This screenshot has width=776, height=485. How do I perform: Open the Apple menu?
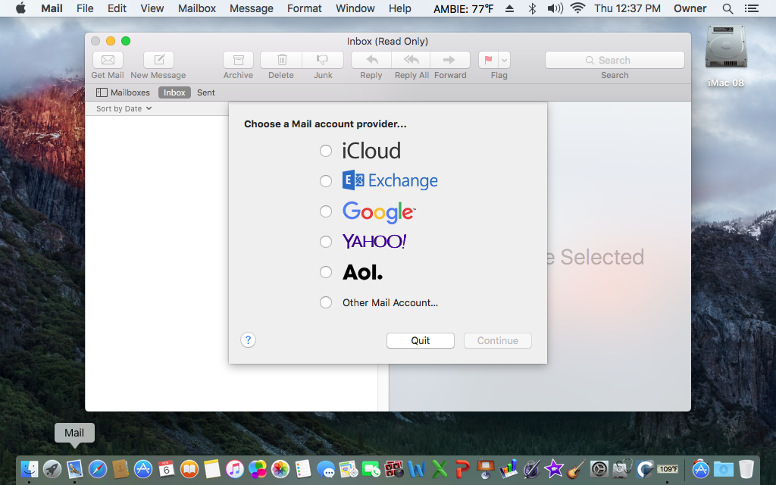(x=20, y=8)
